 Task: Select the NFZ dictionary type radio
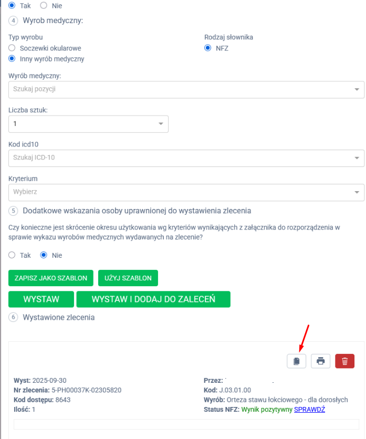coord(207,48)
